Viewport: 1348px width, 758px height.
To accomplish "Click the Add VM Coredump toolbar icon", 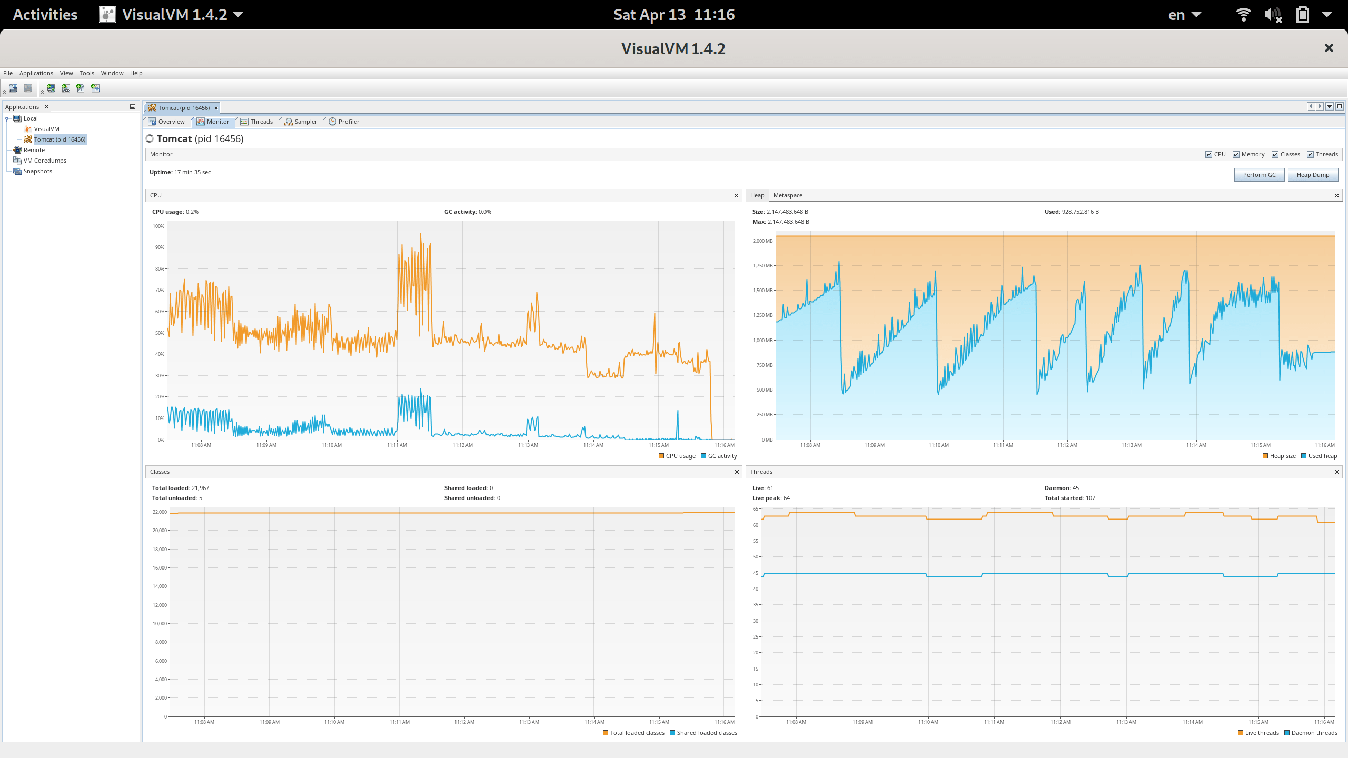I will (x=81, y=88).
